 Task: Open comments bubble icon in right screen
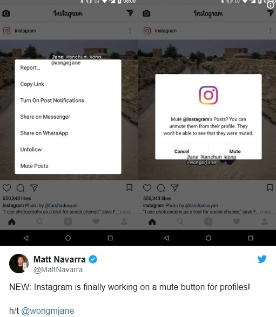(x=161, y=188)
